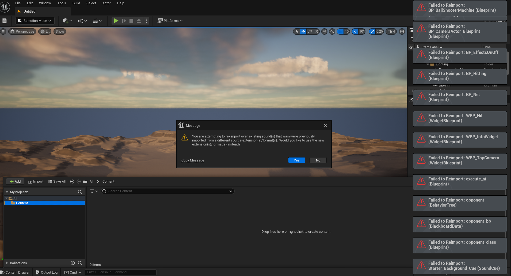Click the advance single frame button

point(124,21)
